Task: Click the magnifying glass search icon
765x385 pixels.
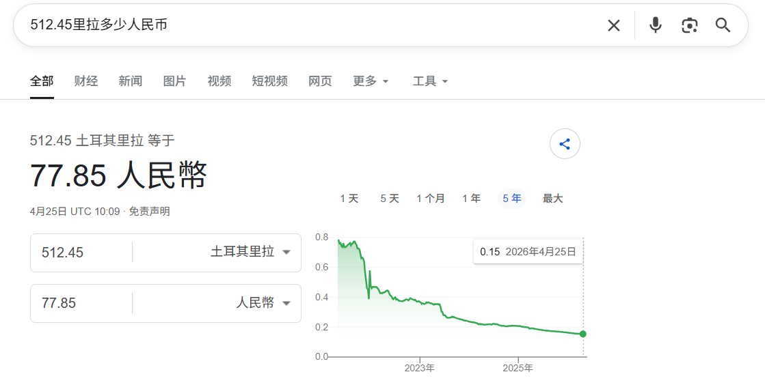Action: click(723, 26)
